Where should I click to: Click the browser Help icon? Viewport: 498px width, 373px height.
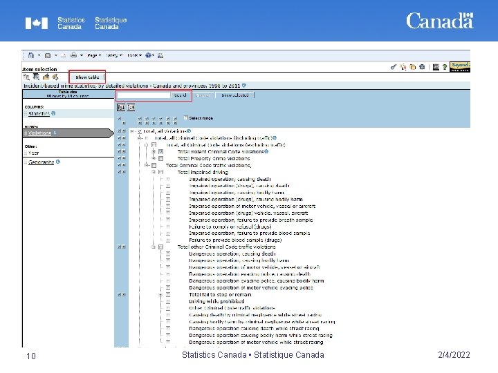pos(148,55)
